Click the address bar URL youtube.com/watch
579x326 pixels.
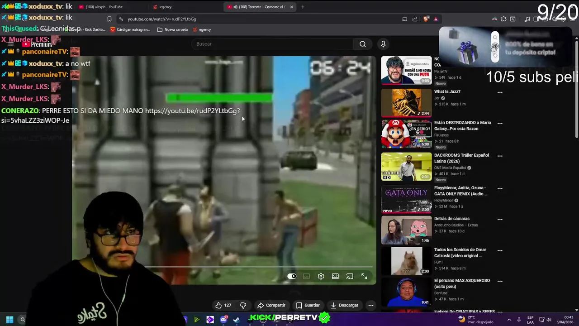click(x=161, y=19)
